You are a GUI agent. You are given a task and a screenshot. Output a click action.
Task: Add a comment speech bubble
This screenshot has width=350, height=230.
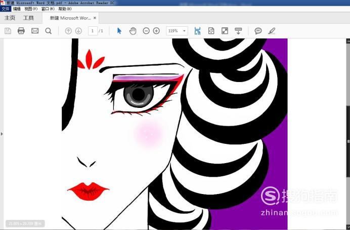pyautogui.click(x=258, y=31)
